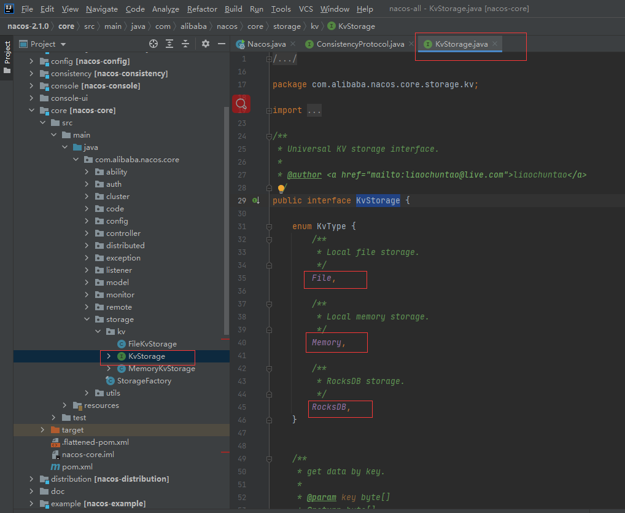Open the Help menu
This screenshot has width=625, height=513.
pyautogui.click(x=365, y=9)
